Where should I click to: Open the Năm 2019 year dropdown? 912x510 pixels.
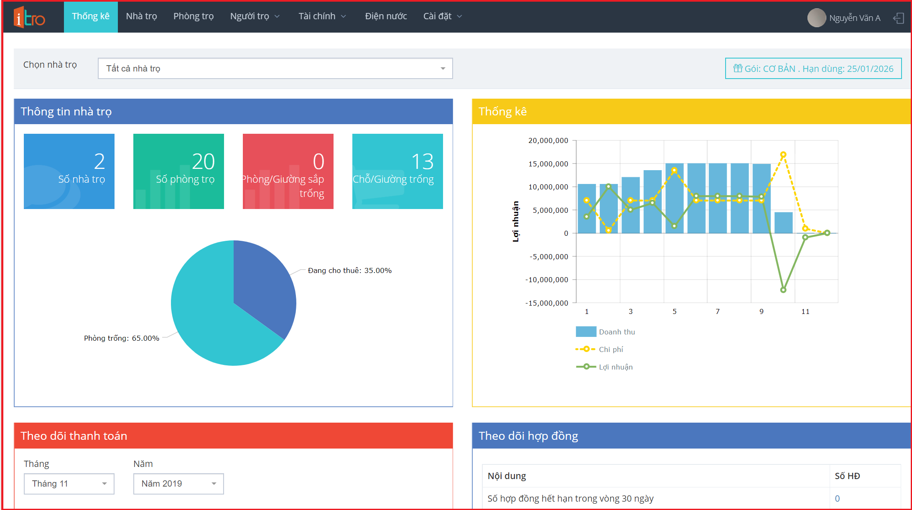click(178, 484)
